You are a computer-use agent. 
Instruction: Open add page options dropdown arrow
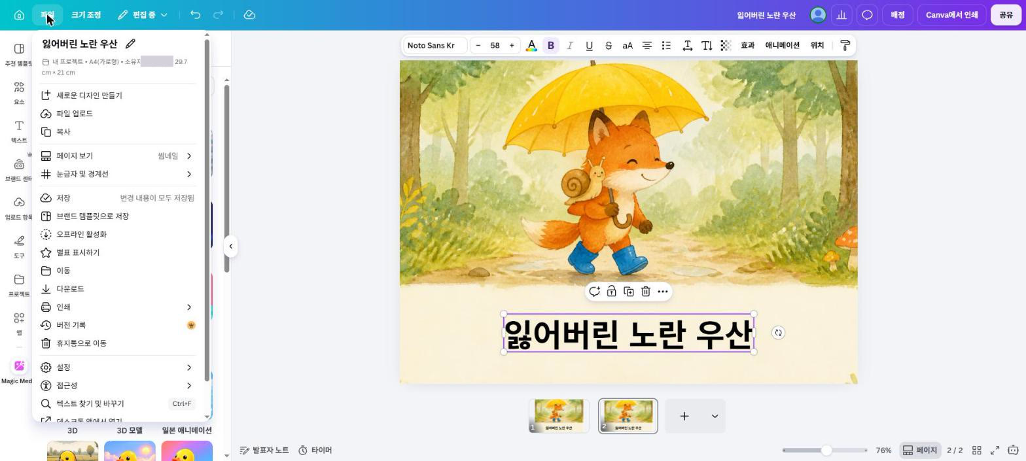[715, 416]
